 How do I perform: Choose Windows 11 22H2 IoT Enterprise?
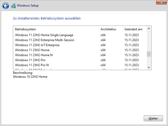click(80, 45)
